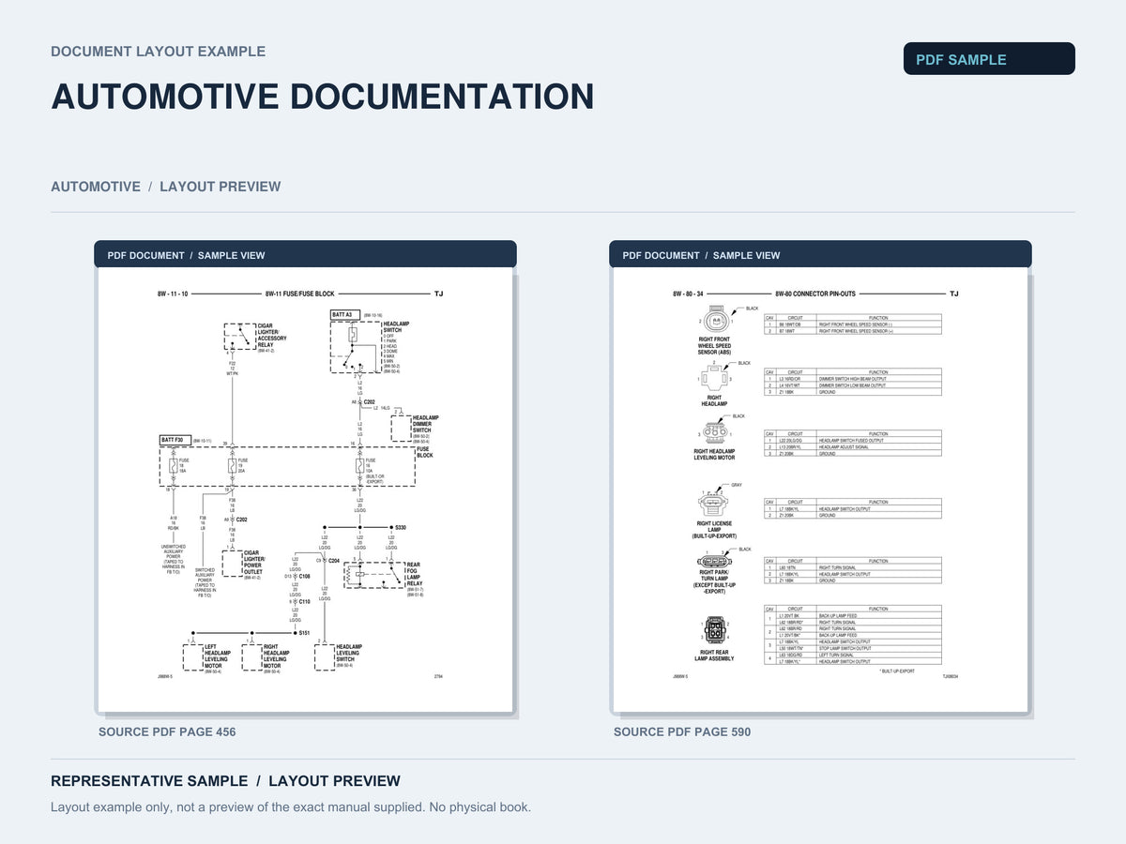Click the S330 splice label
1126x844 pixels.
point(401,528)
